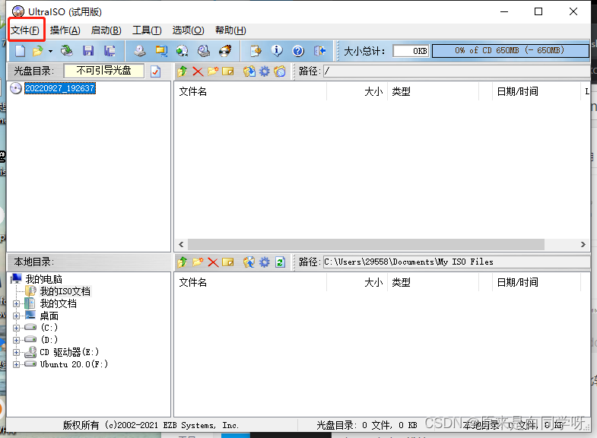Click the Add files notepad icon in main toolbar
This screenshot has width=597, height=438.
click(256, 51)
